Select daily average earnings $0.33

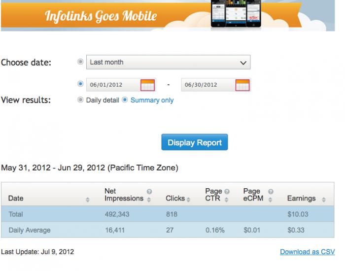click(x=296, y=230)
